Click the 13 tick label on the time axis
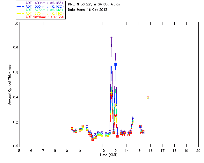The image size is (204, 163). [115, 151]
